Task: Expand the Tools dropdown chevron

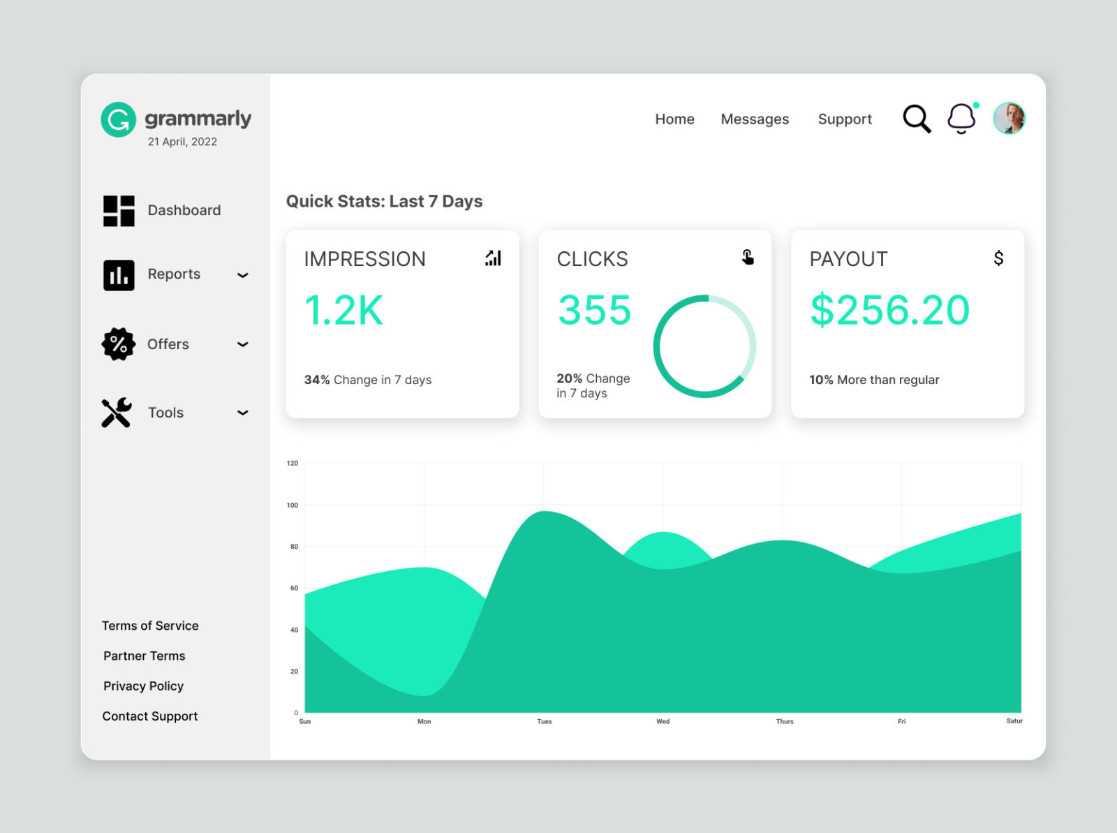Action: pyautogui.click(x=242, y=412)
